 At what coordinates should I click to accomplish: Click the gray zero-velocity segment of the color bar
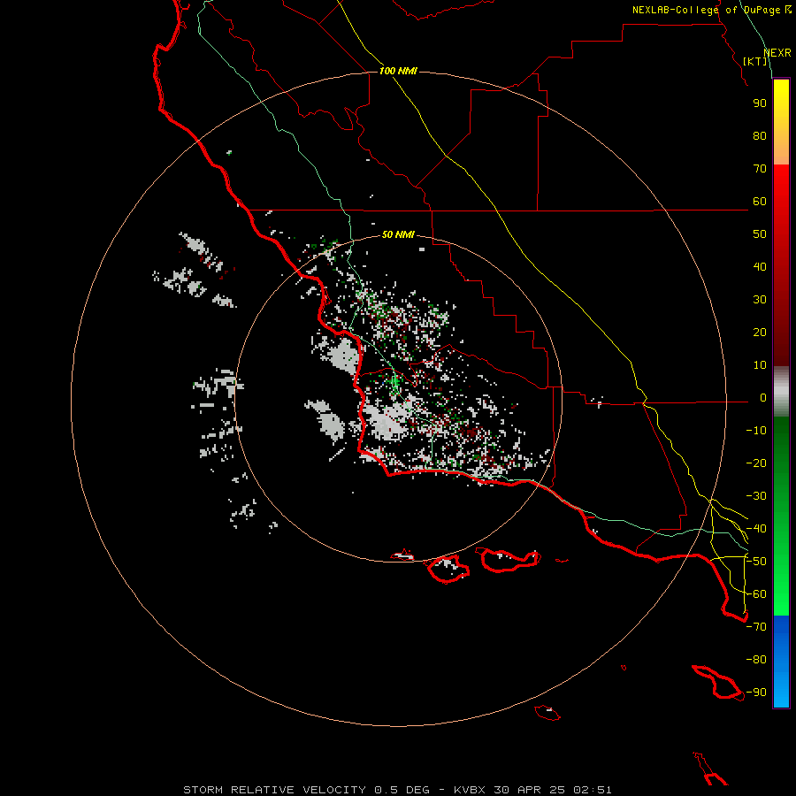(781, 392)
